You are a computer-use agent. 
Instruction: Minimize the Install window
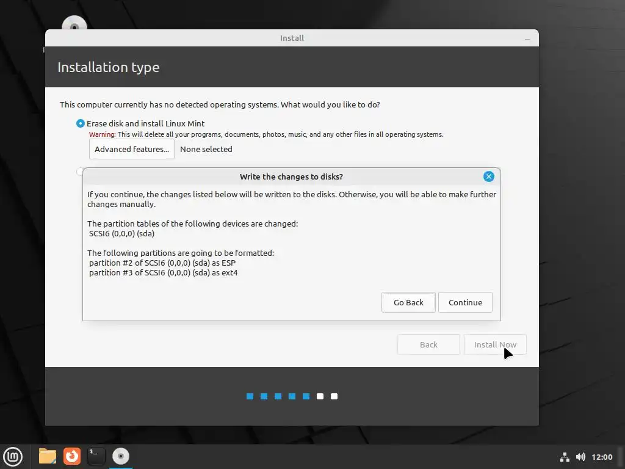(x=527, y=38)
